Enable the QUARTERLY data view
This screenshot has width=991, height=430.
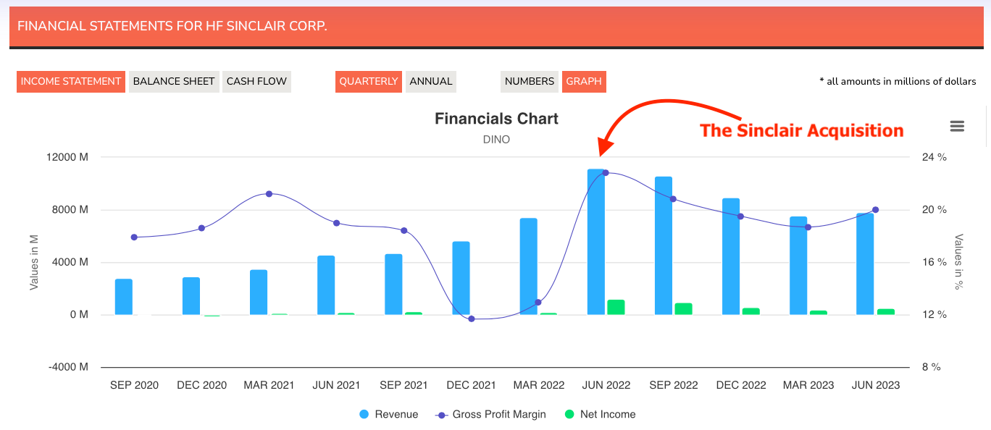pos(368,81)
